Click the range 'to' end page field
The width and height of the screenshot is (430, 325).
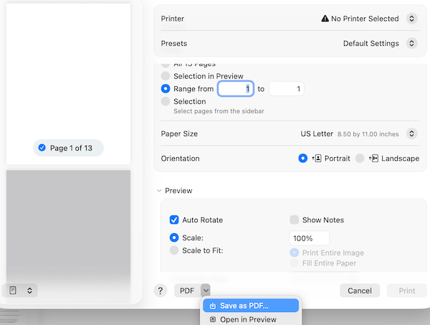pos(286,89)
